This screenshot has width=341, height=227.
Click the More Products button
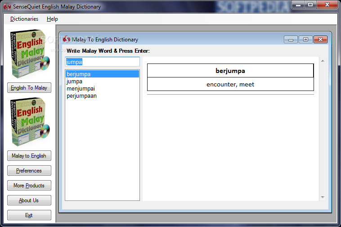coord(29,186)
